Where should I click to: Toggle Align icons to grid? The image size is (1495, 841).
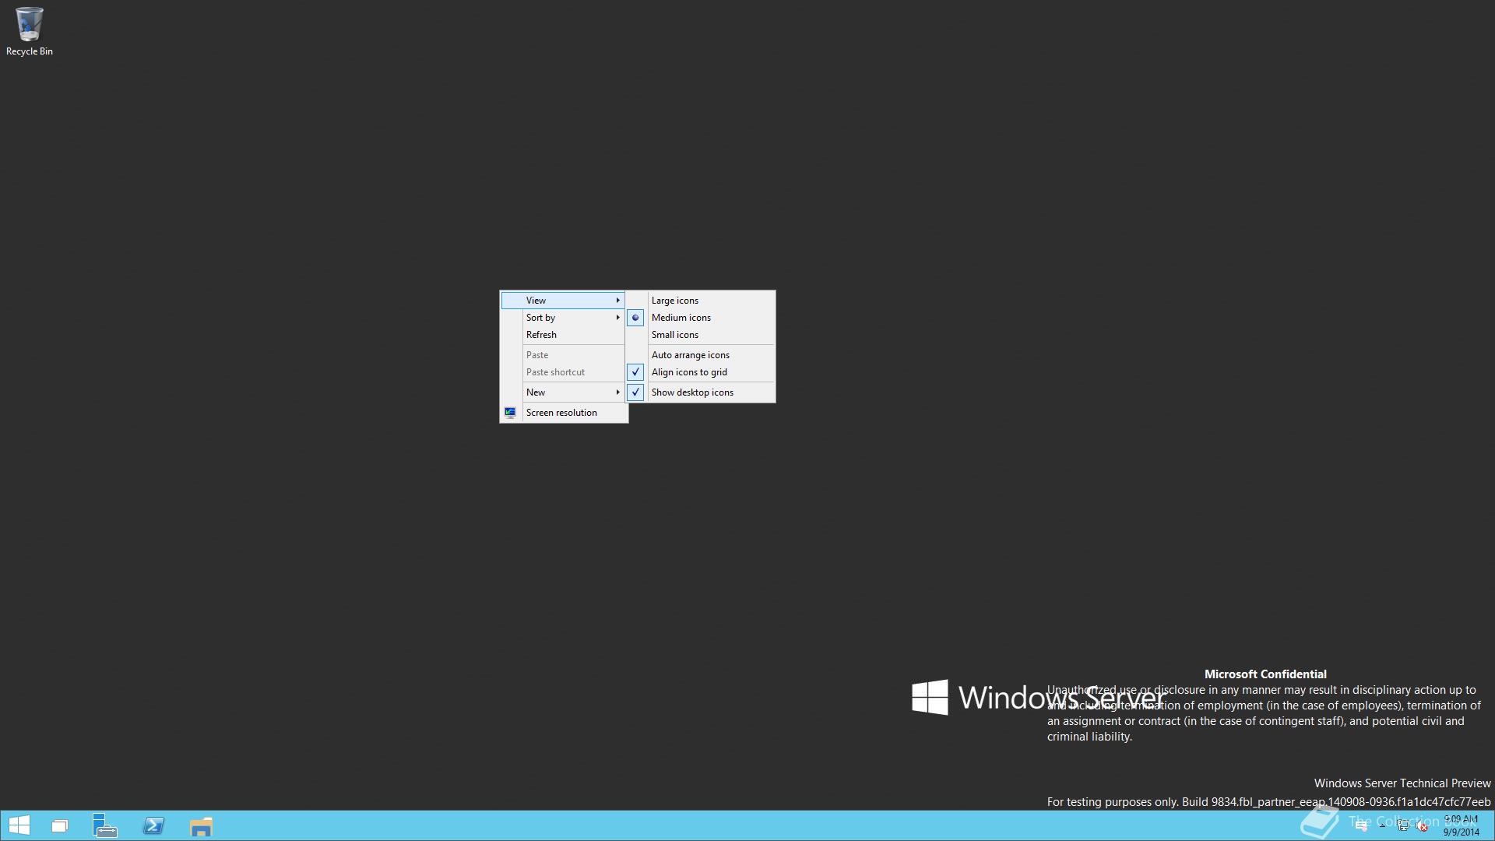point(701,372)
